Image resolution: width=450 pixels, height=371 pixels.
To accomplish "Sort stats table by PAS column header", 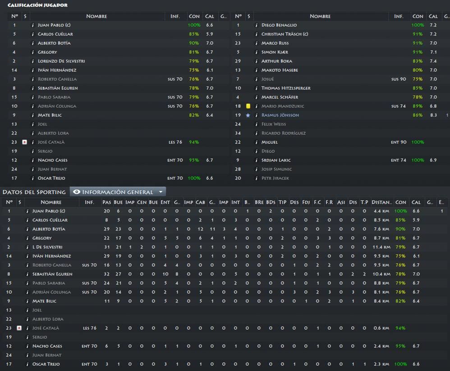I will click(106, 202).
